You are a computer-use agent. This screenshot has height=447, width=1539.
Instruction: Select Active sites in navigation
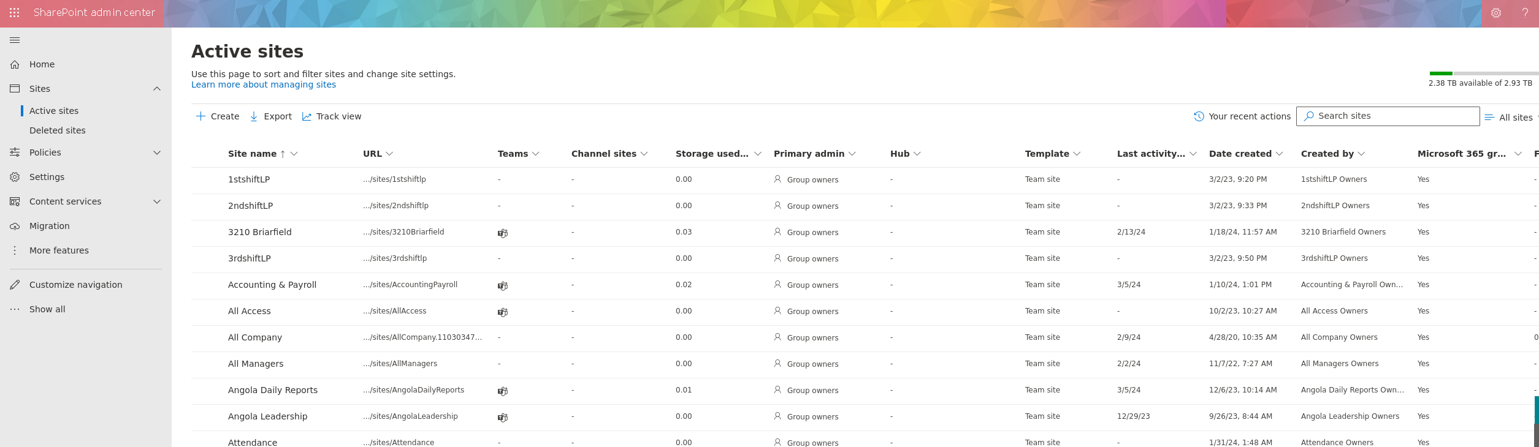point(54,111)
